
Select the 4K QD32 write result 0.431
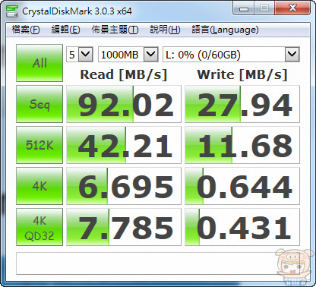pyautogui.click(x=242, y=227)
